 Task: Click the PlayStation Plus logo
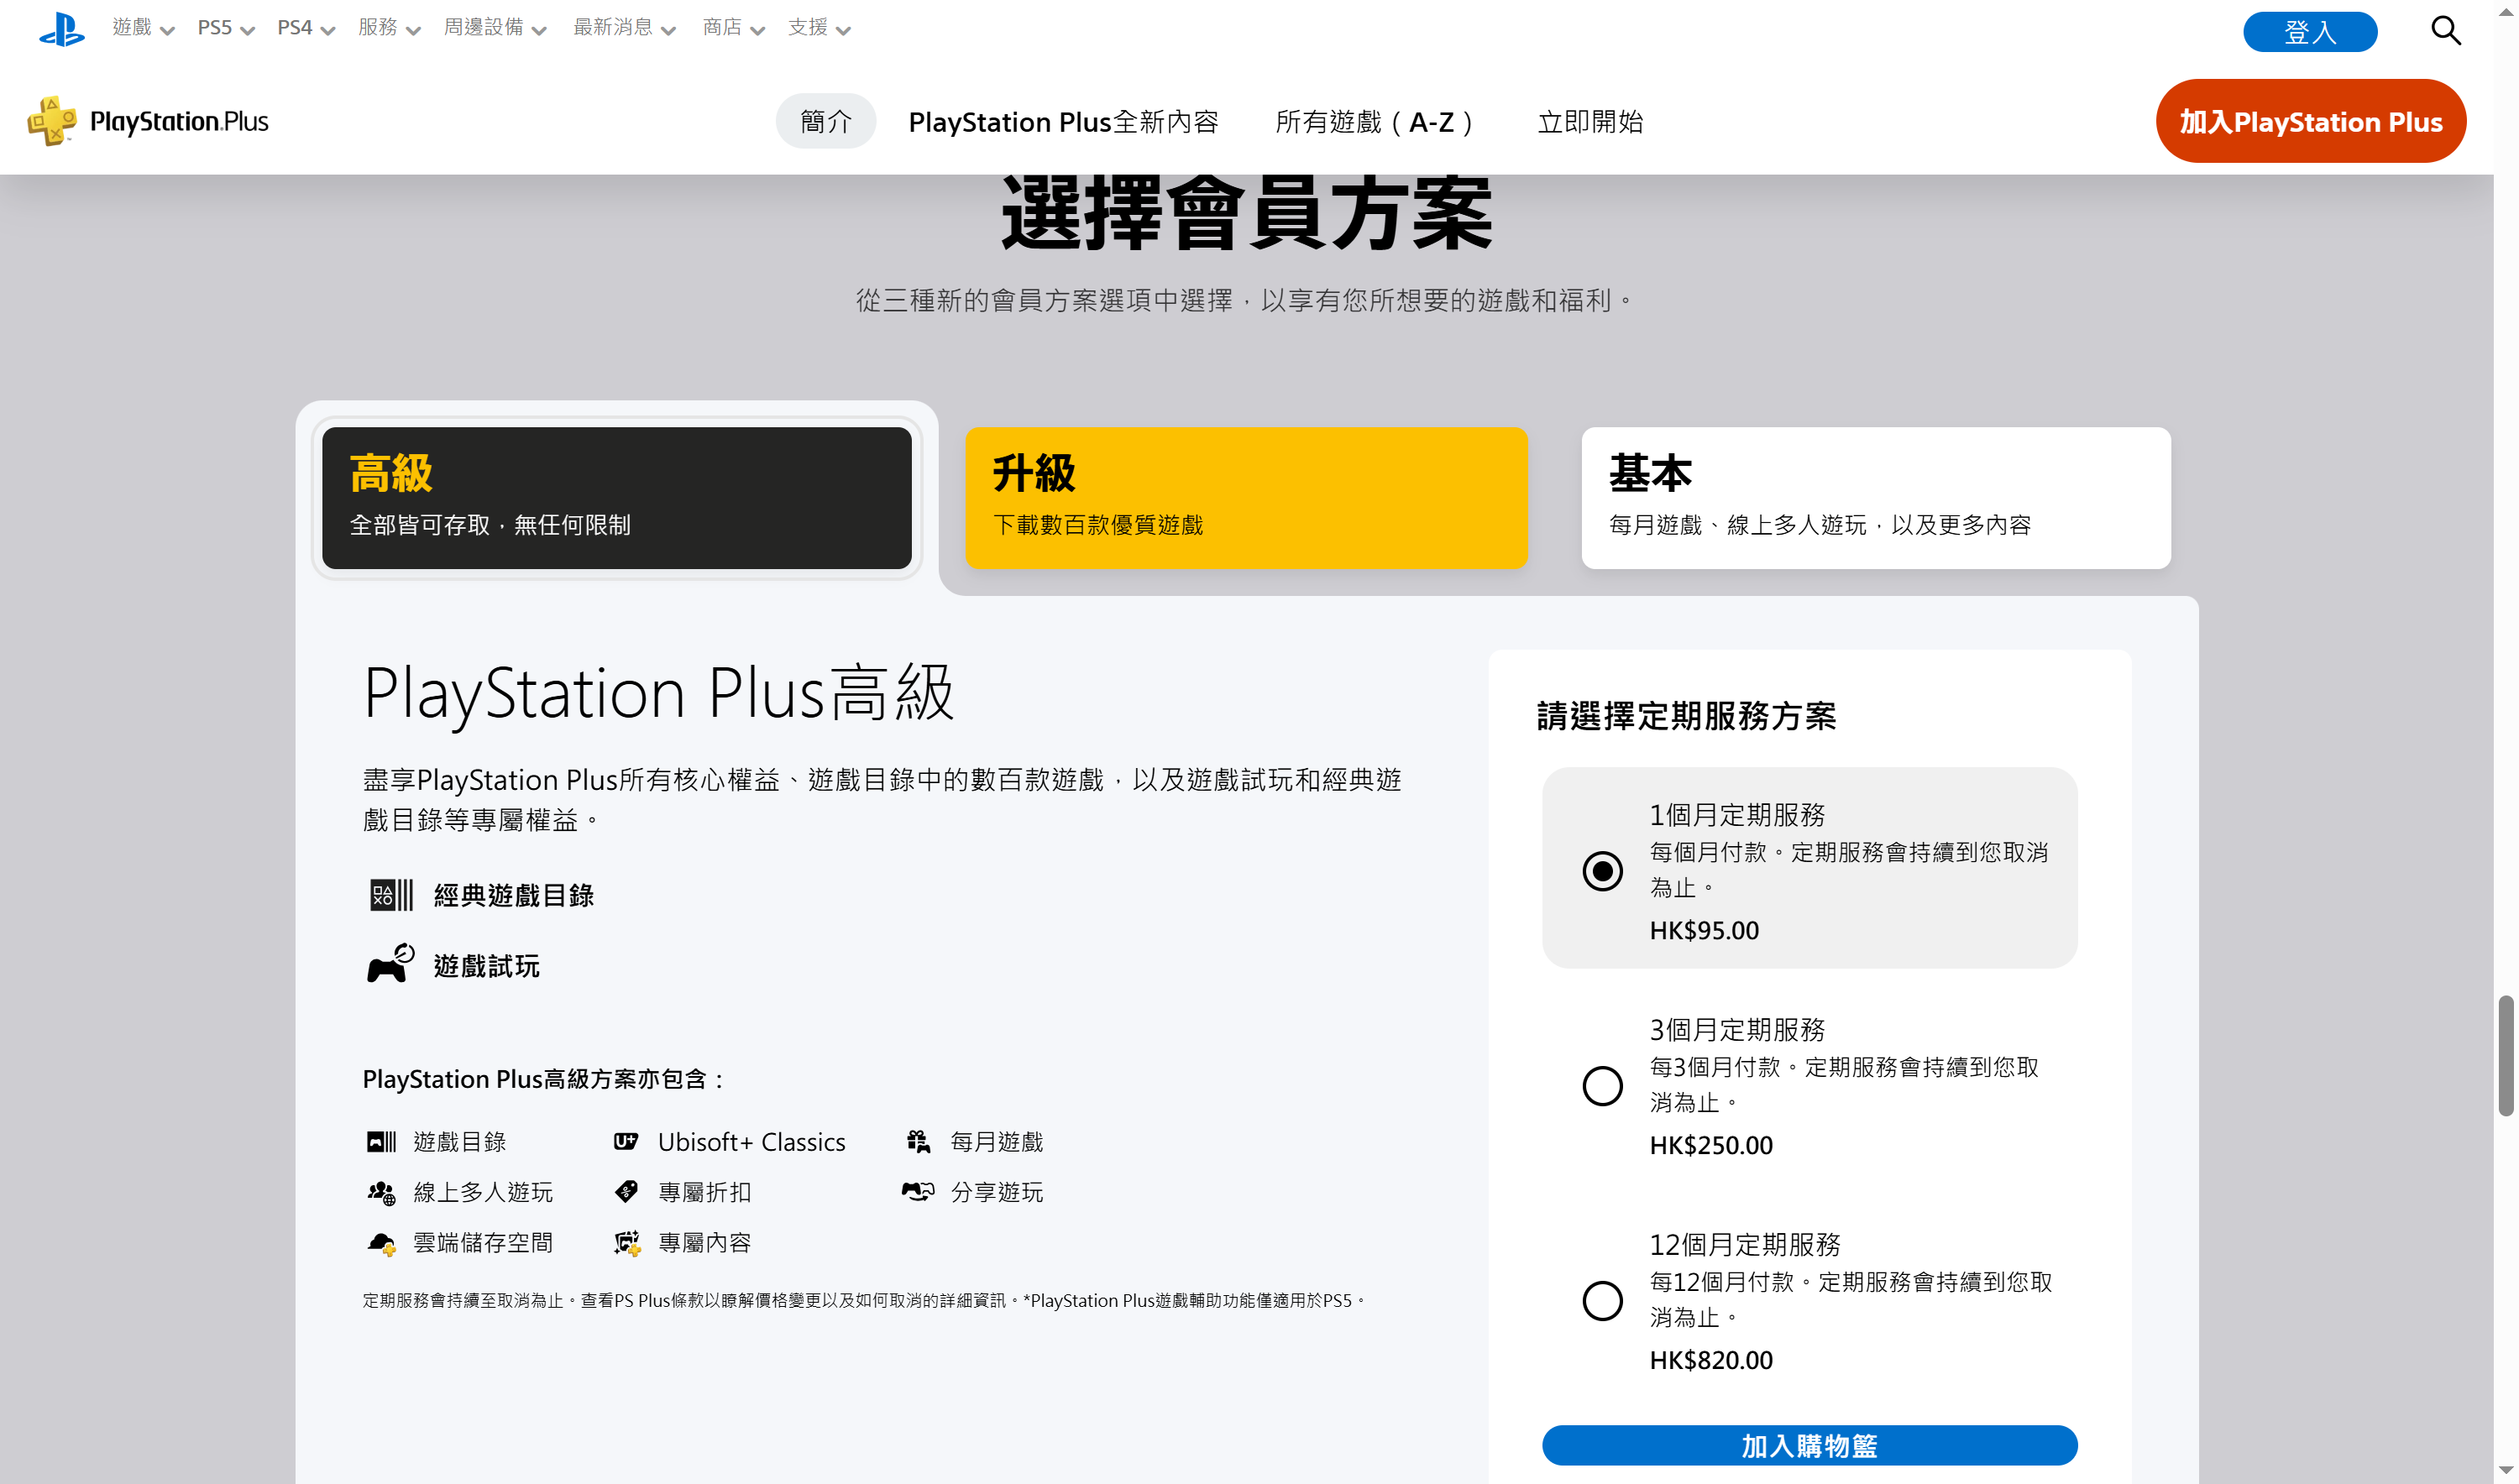point(148,121)
